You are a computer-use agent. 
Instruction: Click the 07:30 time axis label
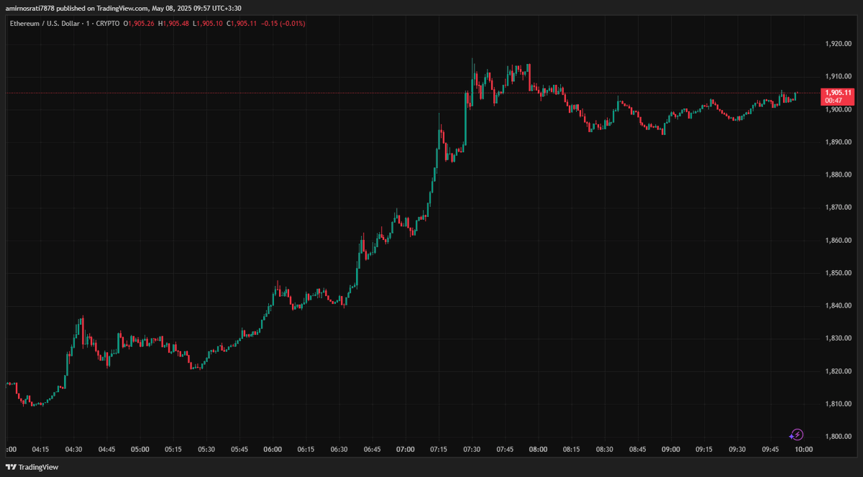click(x=472, y=449)
